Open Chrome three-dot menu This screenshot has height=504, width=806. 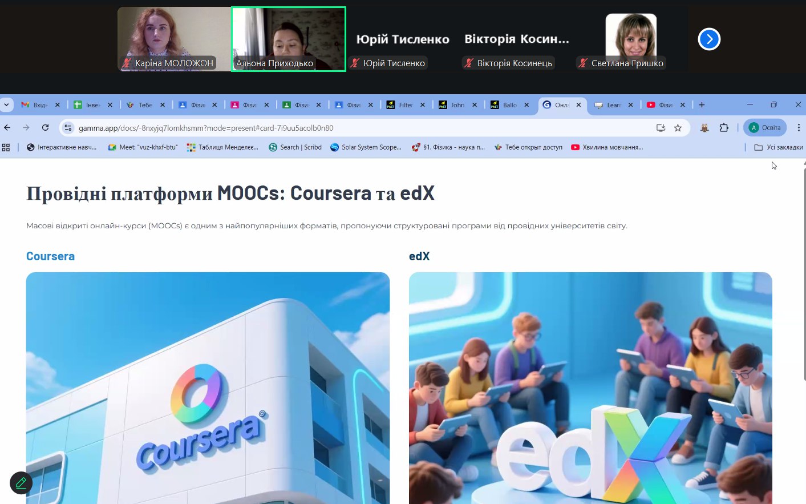point(799,128)
